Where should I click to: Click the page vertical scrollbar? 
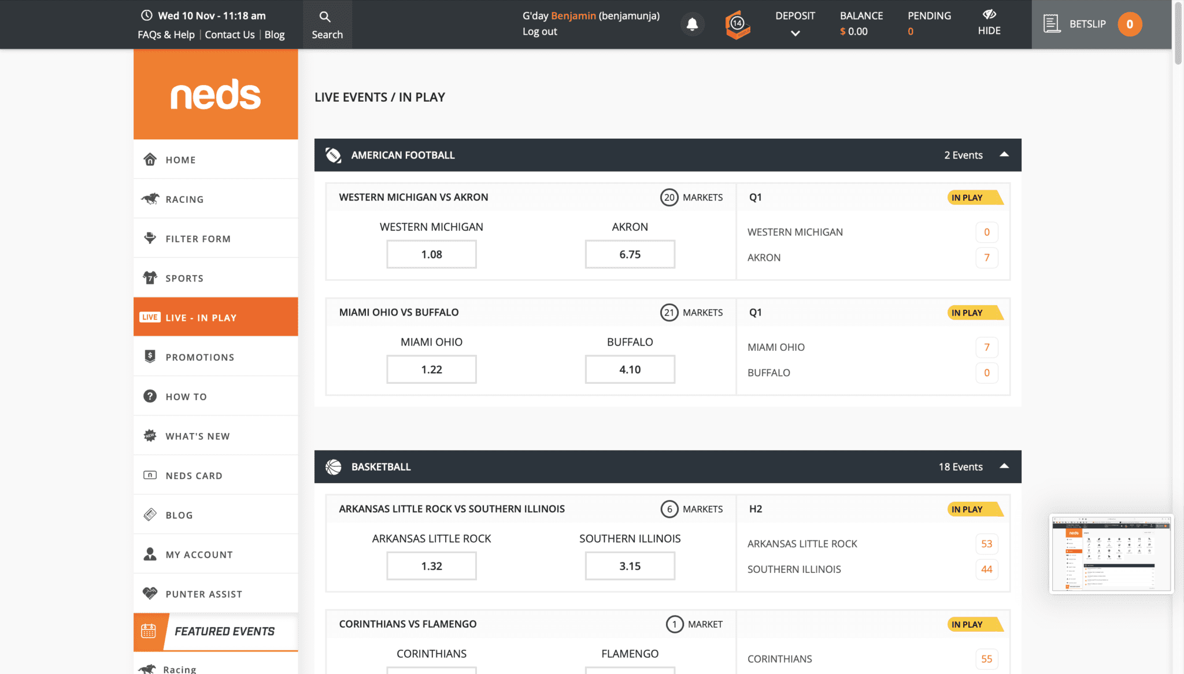coord(1178,35)
